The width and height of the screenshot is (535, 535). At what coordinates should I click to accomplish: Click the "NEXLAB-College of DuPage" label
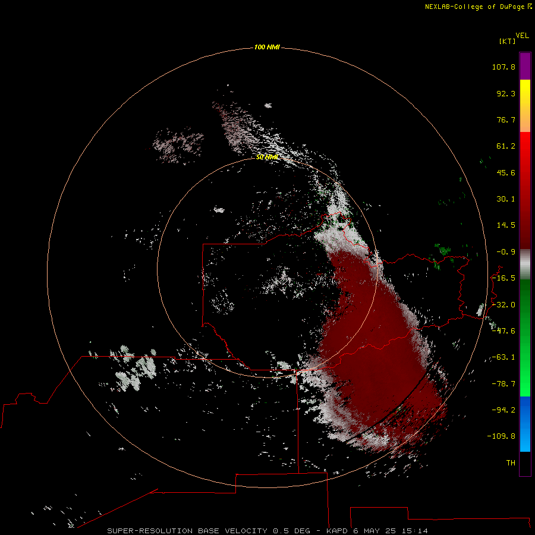(x=474, y=7)
